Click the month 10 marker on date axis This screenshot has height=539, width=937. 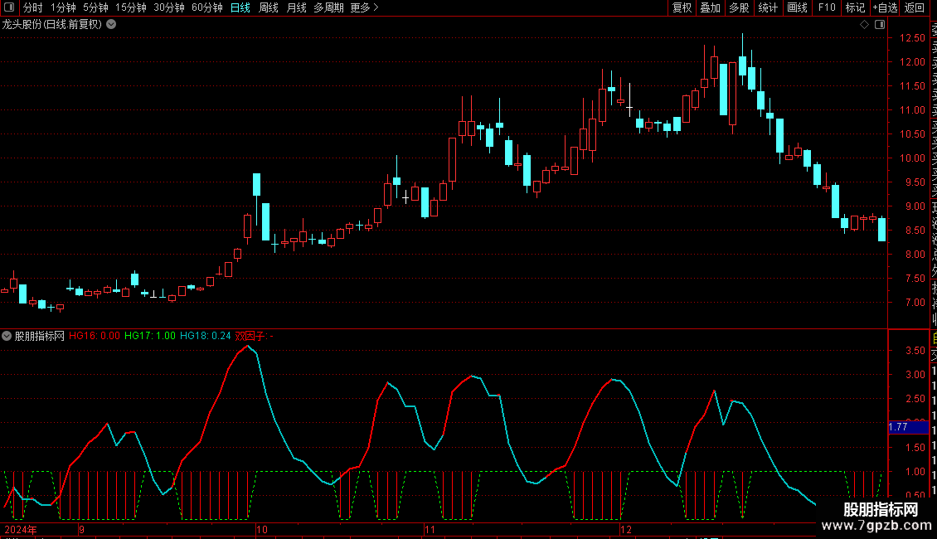262,530
